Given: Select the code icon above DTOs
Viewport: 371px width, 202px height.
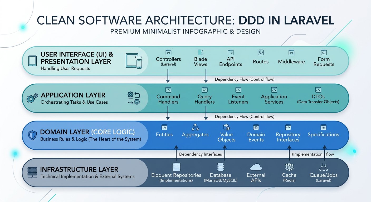Looking at the screenshot, I should [x=318, y=90].
